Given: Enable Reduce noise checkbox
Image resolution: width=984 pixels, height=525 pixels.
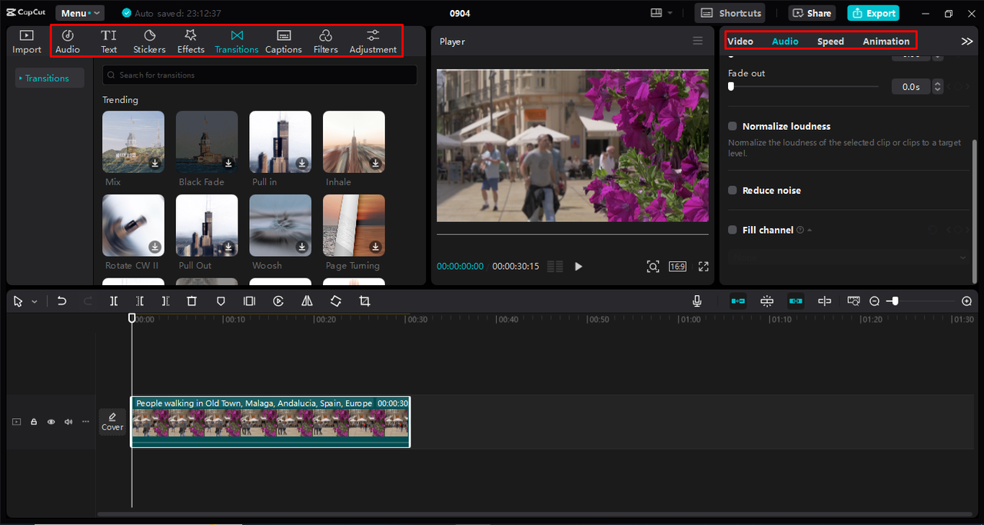Looking at the screenshot, I should (x=733, y=191).
